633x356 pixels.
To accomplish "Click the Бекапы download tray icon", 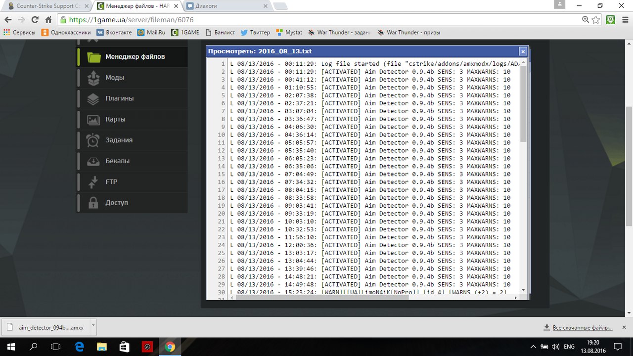I will point(93,161).
